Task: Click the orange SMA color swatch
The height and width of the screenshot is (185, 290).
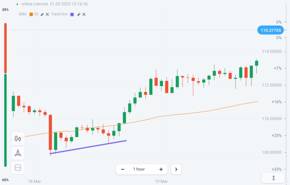Action: pos(31,14)
